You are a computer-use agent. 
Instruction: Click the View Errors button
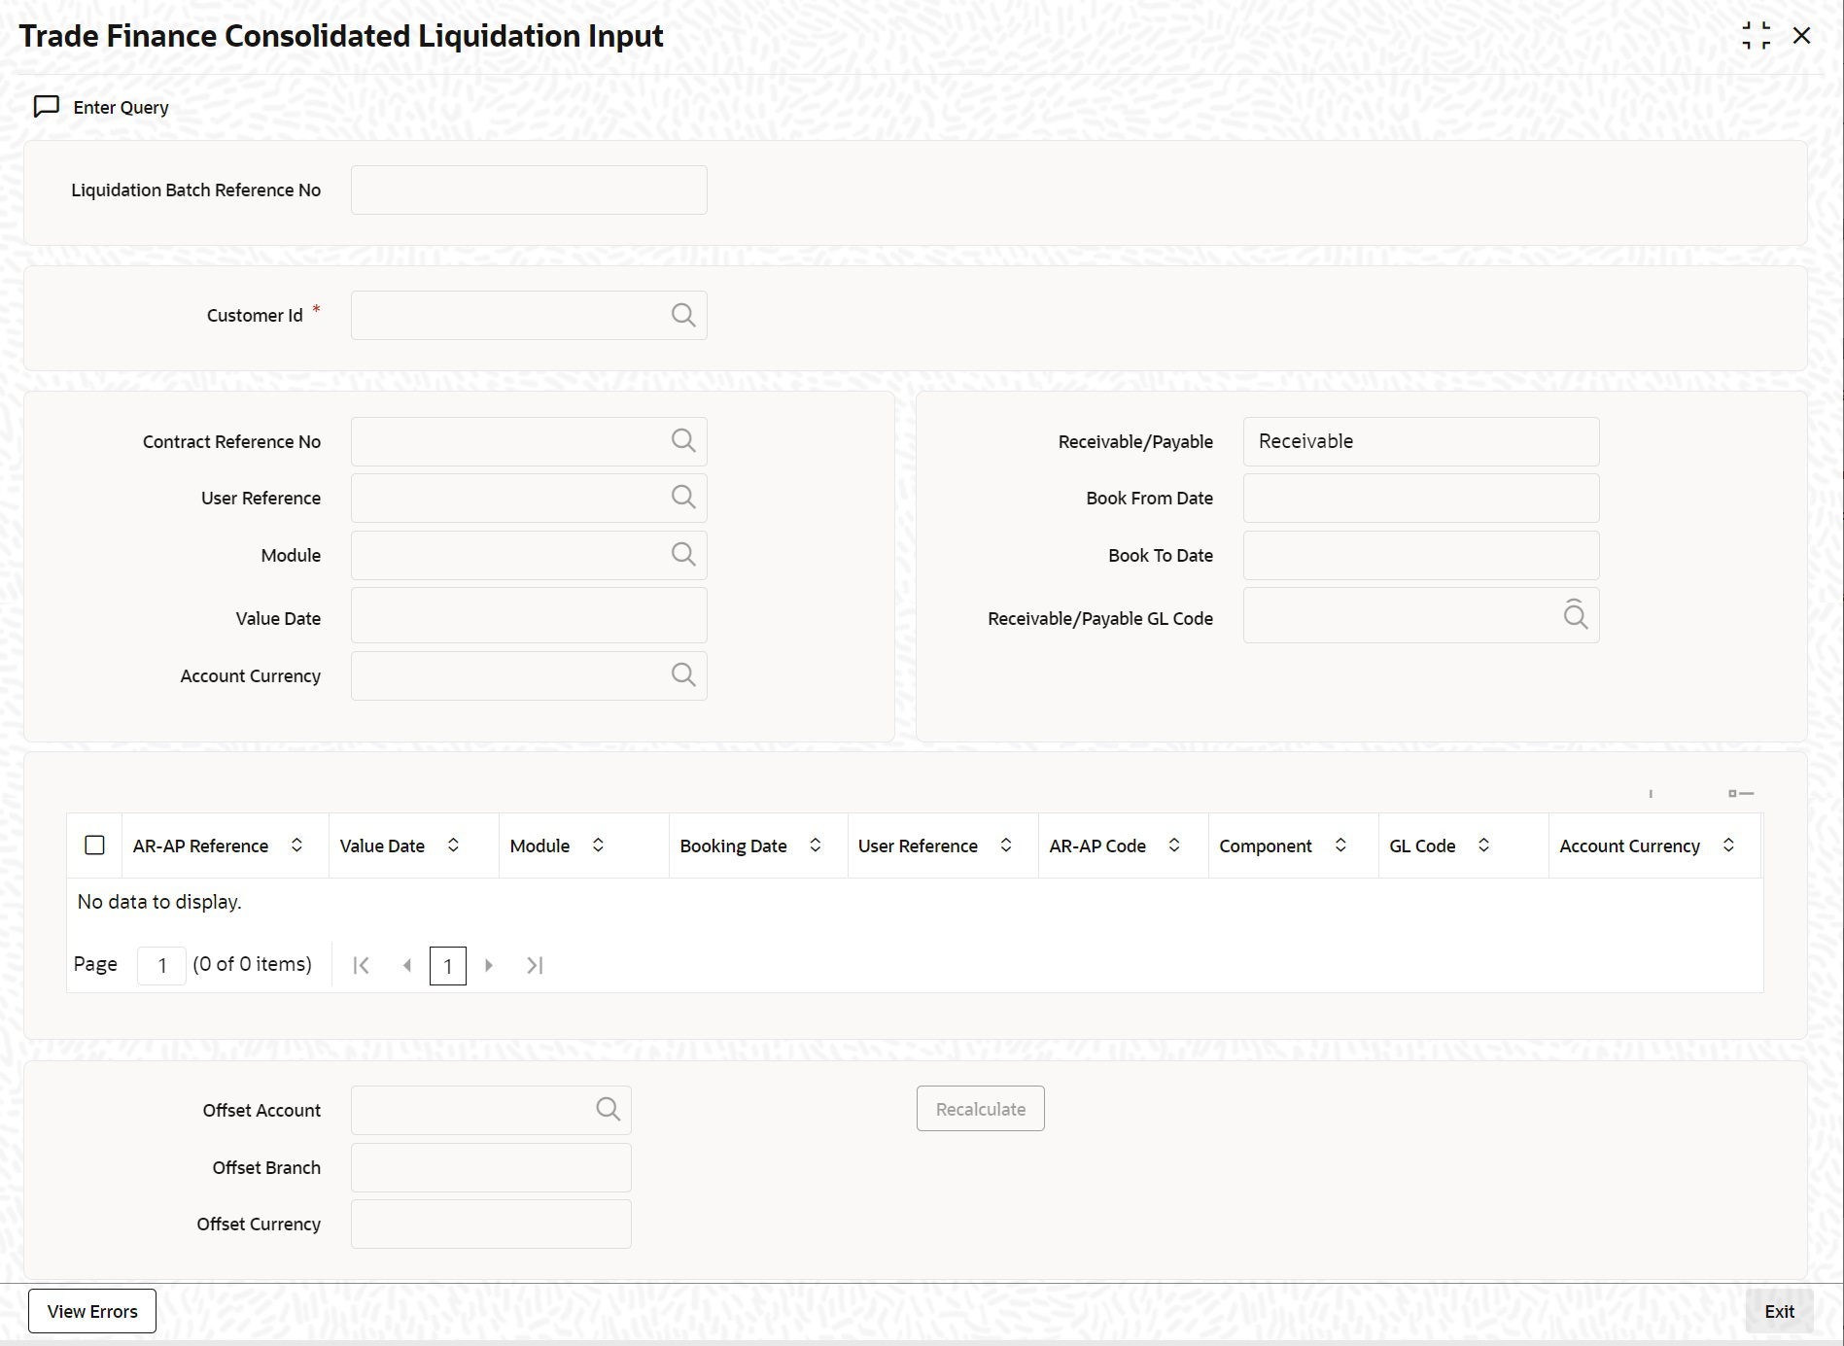[x=92, y=1311]
